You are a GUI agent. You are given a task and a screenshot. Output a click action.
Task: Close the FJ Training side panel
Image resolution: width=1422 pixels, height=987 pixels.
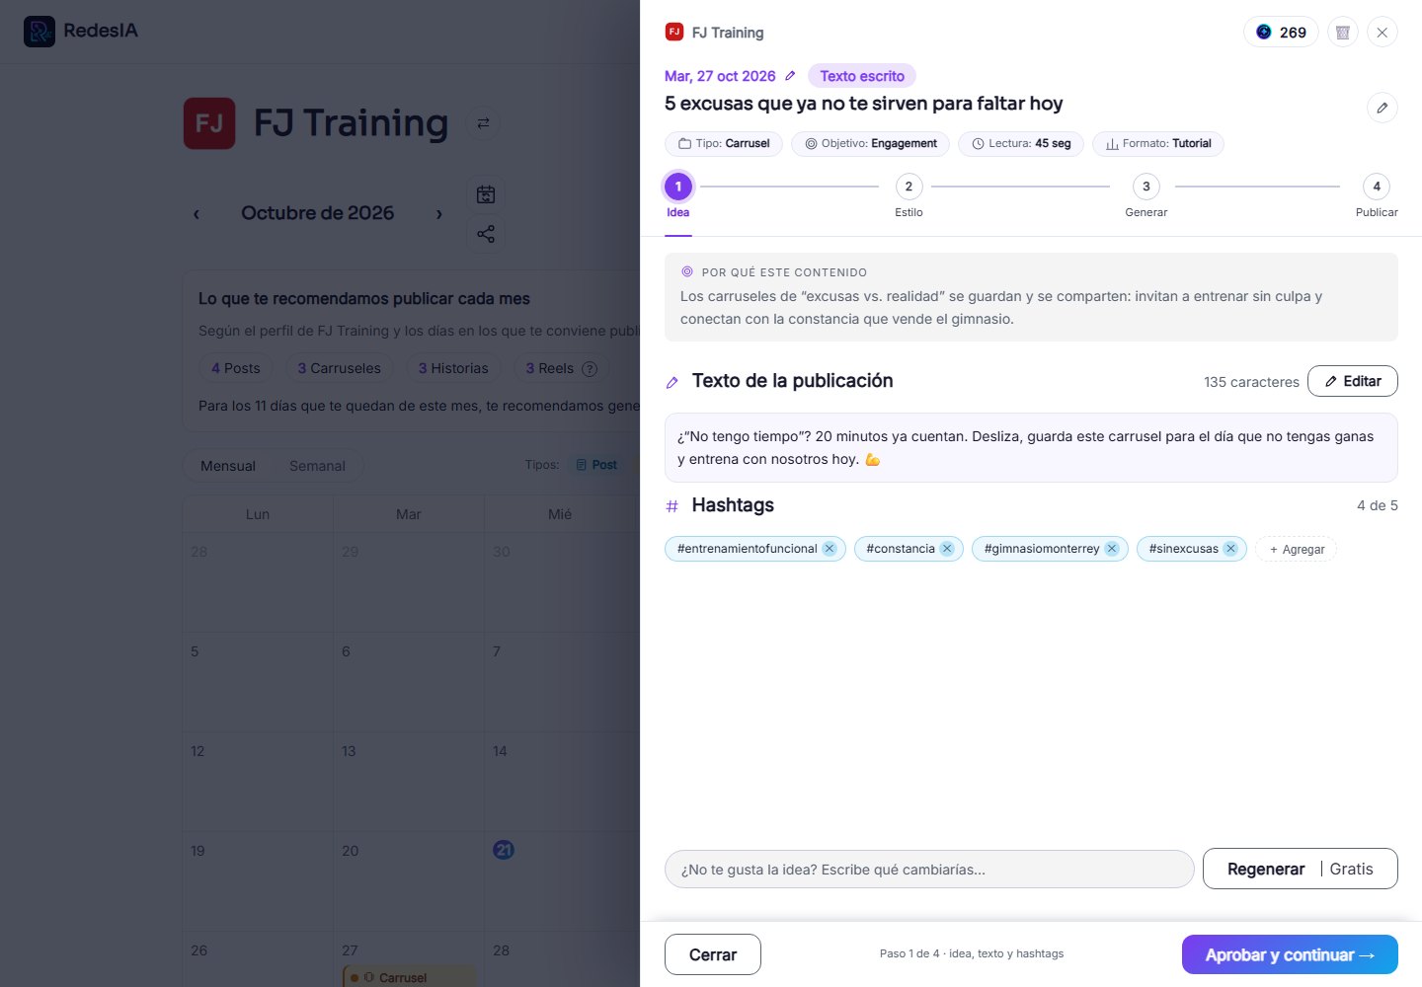[1382, 33]
